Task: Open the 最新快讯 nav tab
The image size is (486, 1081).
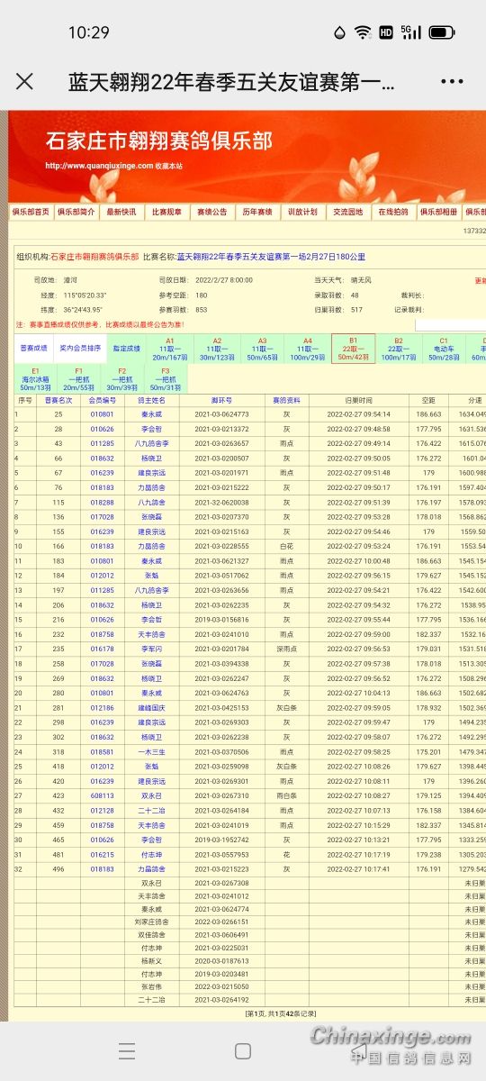Action: tap(121, 213)
